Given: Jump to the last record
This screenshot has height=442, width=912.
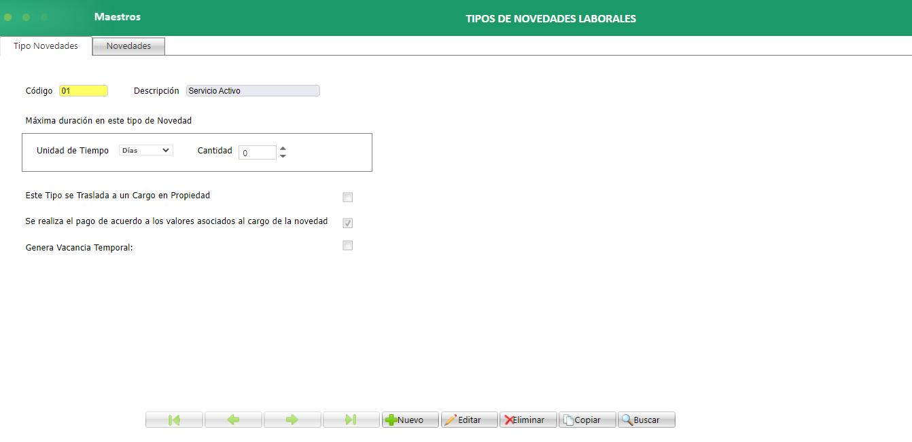Looking at the screenshot, I should click(351, 420).
